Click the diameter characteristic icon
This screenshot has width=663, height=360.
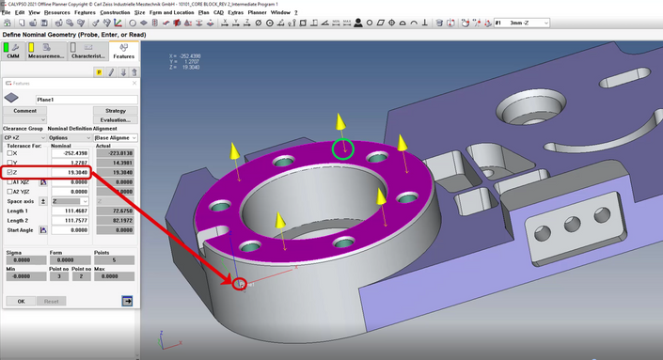click(259, 23)
